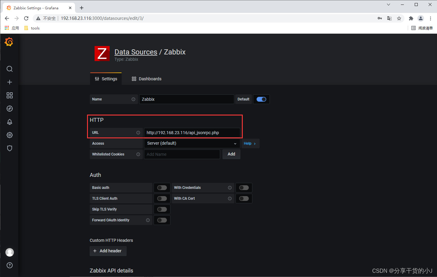
Task: Click the Zabbix API details heading
Action: click(111, 271)
